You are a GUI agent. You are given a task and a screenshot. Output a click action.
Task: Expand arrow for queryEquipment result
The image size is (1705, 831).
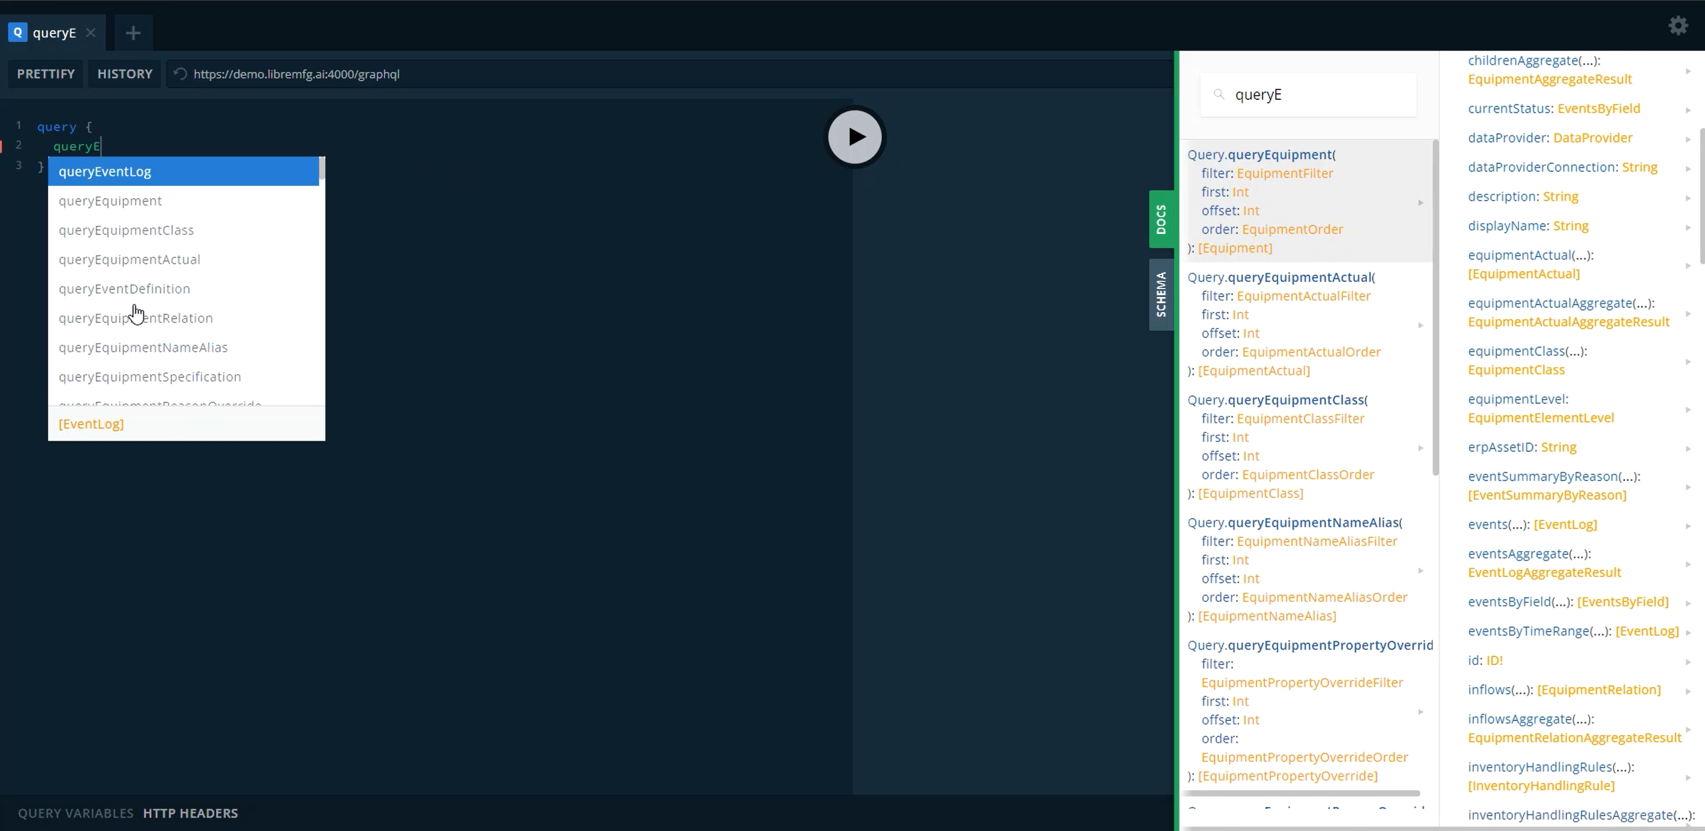(x=1420, y=202)
